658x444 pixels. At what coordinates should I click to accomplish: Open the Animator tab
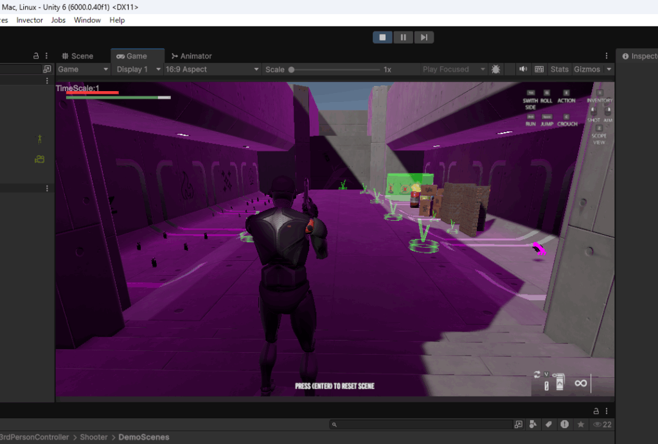pyautogui.click(x=191, y=56)
